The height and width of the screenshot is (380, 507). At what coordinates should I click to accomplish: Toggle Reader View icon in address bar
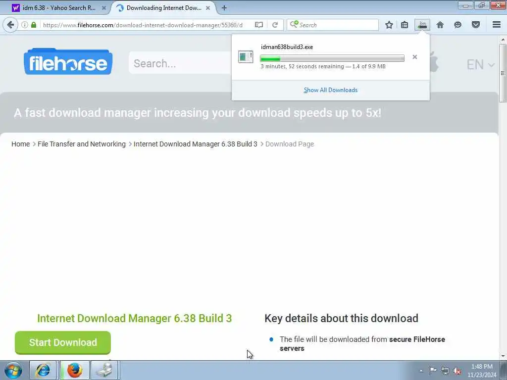pyautogui.click(x=258, y=25)
